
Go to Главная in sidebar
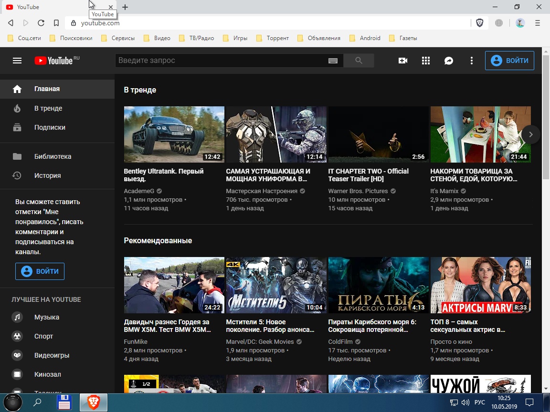[57, 89]
